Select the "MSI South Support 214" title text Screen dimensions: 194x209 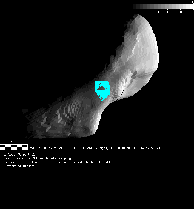click(x=19, y=155)
